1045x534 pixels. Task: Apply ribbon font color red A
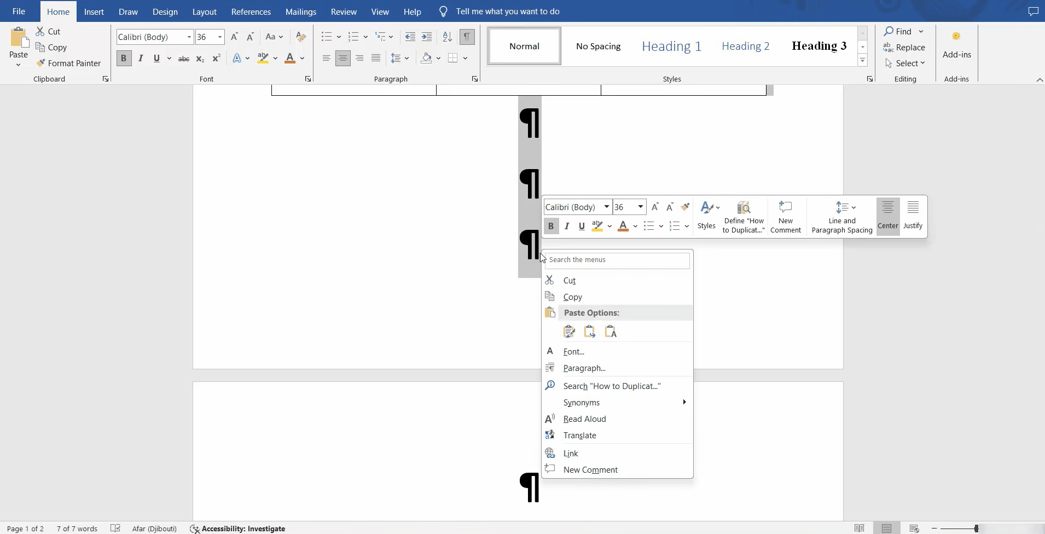290,58
